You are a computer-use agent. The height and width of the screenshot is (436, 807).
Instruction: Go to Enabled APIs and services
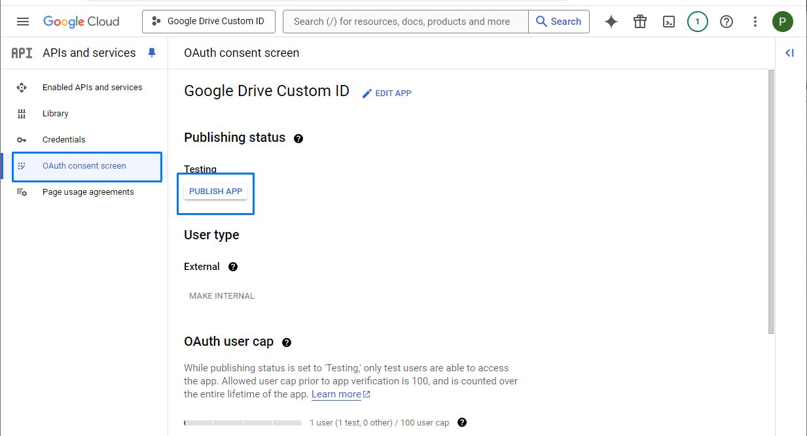92,87
